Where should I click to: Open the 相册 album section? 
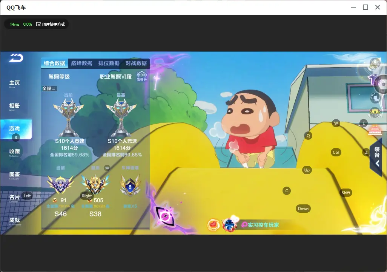point(14,107)
